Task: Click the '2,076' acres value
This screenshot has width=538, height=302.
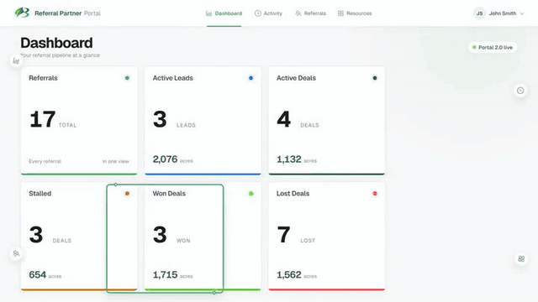Action: 165,159
